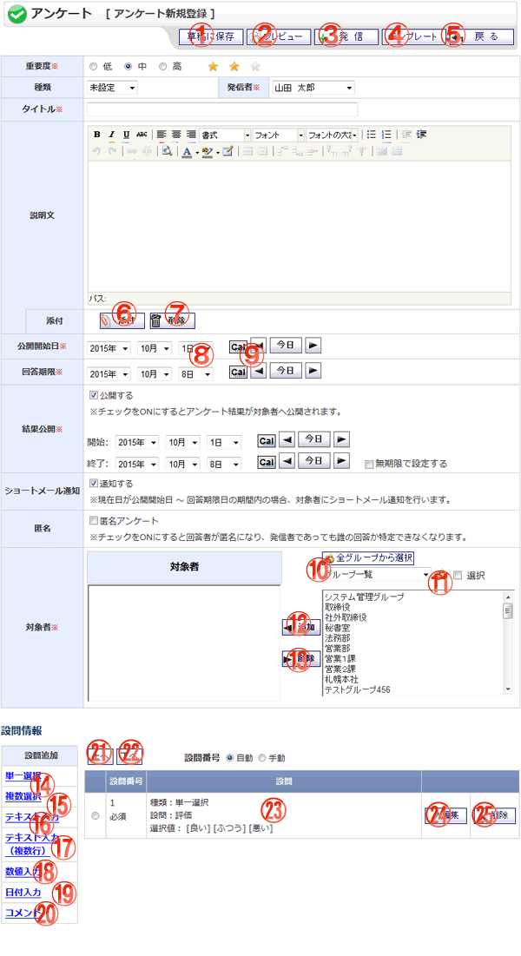The image size is (521, 956).
Task: Add a 複数選択 question
Action: [x=23, y=795]
